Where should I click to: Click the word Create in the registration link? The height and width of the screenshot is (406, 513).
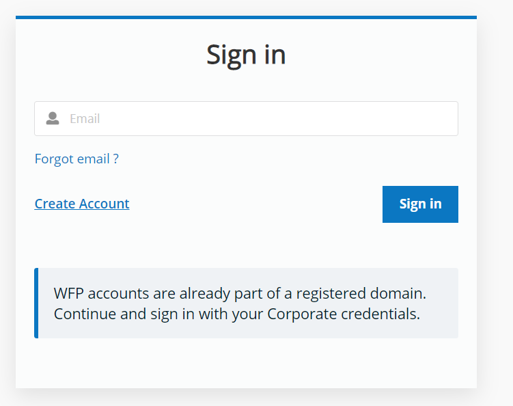[x=55, y=204]
